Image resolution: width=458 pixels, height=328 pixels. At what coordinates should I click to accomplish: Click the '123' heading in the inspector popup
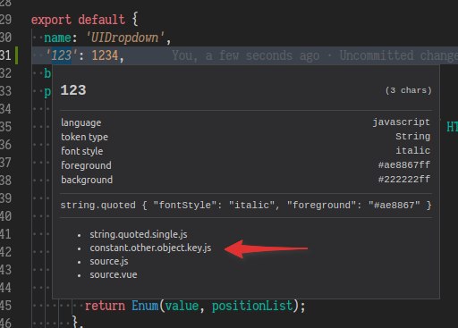[x=73, y=90]
